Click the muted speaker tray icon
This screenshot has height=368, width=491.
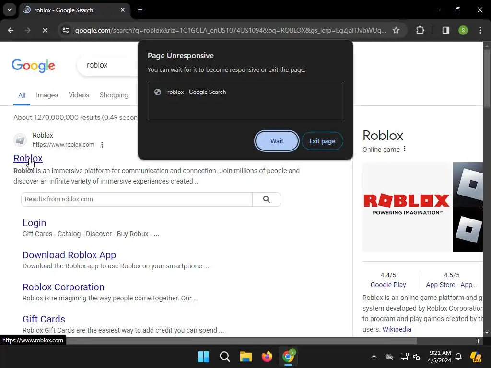417,356
